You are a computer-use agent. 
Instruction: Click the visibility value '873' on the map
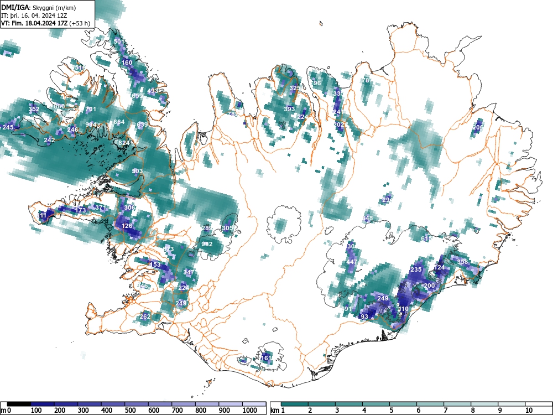pos(168,249)
